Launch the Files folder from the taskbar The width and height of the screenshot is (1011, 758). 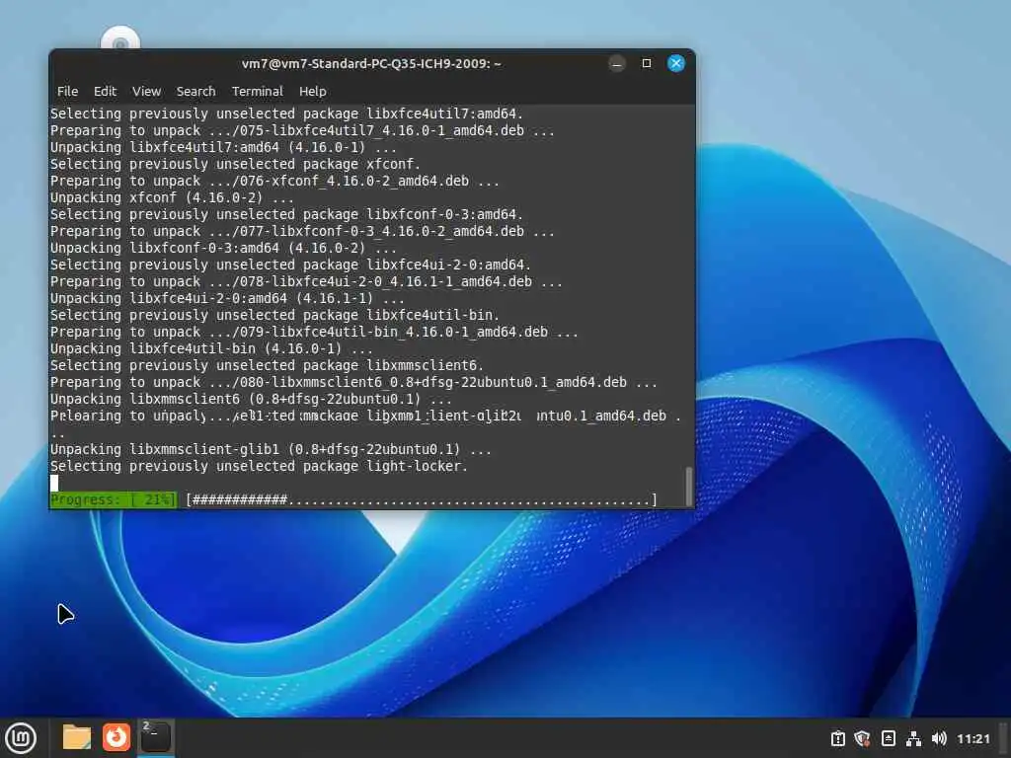[x=77, y=737]
